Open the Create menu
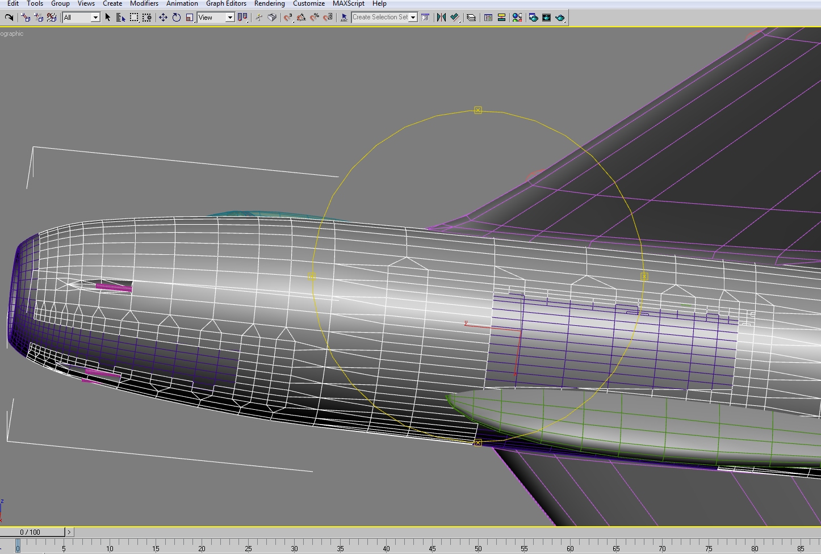 [x=112, y=3]
